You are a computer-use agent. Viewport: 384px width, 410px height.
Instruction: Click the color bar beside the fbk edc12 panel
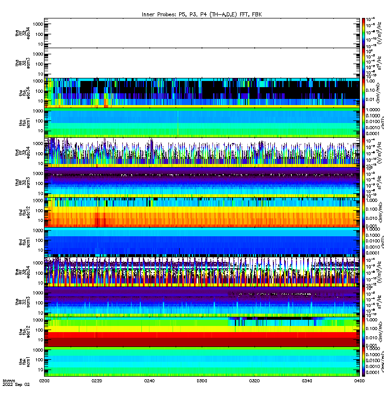click(364, 332)
